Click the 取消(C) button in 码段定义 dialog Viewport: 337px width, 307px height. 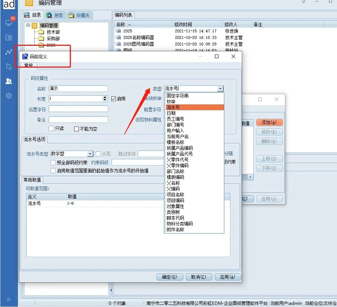click(199, 277)
